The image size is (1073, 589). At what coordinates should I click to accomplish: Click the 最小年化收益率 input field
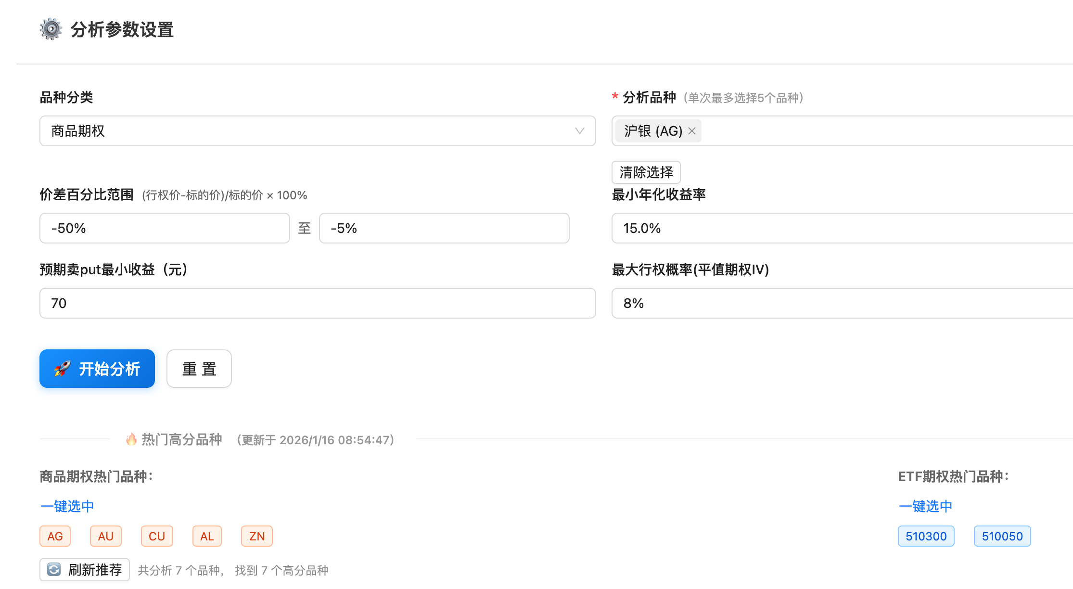[x=842, y=228]
